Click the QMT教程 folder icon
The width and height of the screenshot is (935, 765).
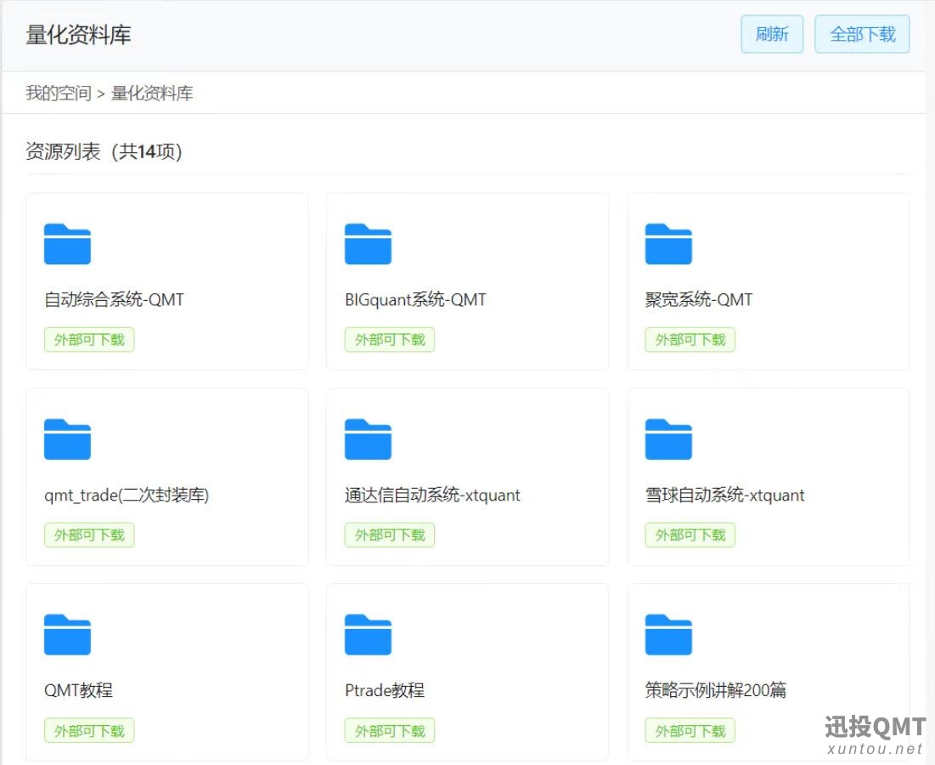[x=67, y=635]
